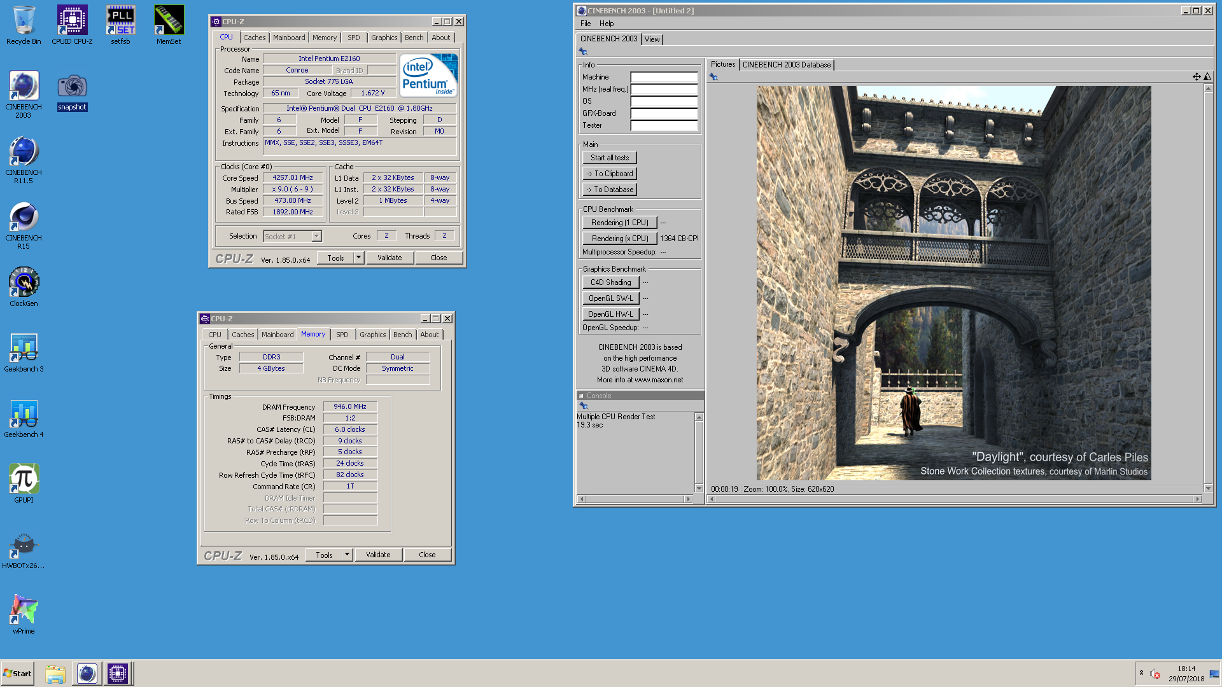
Task: Click Start all tests button
Action: 610,158
